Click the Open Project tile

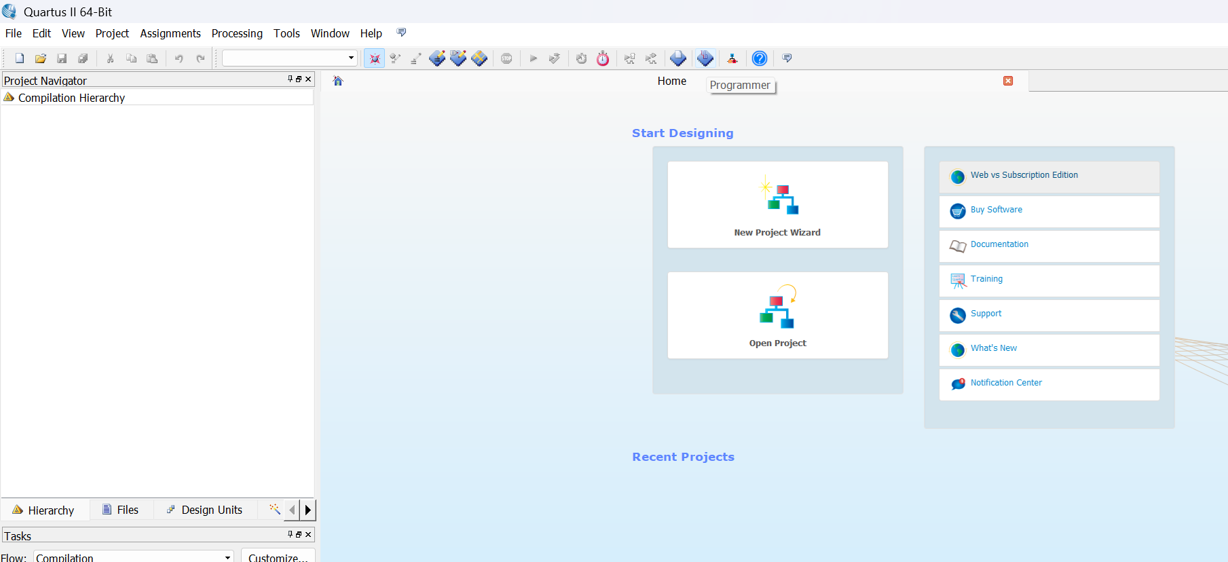(x=777, y=316)
